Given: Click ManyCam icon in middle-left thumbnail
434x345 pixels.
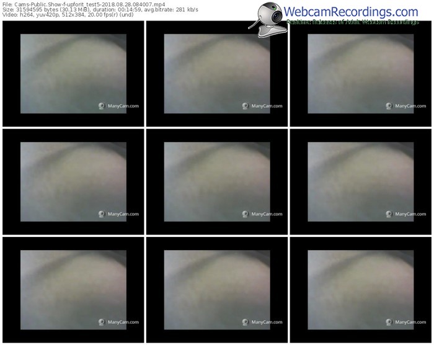Looking at the screenshot, I should tap(102, 214).
